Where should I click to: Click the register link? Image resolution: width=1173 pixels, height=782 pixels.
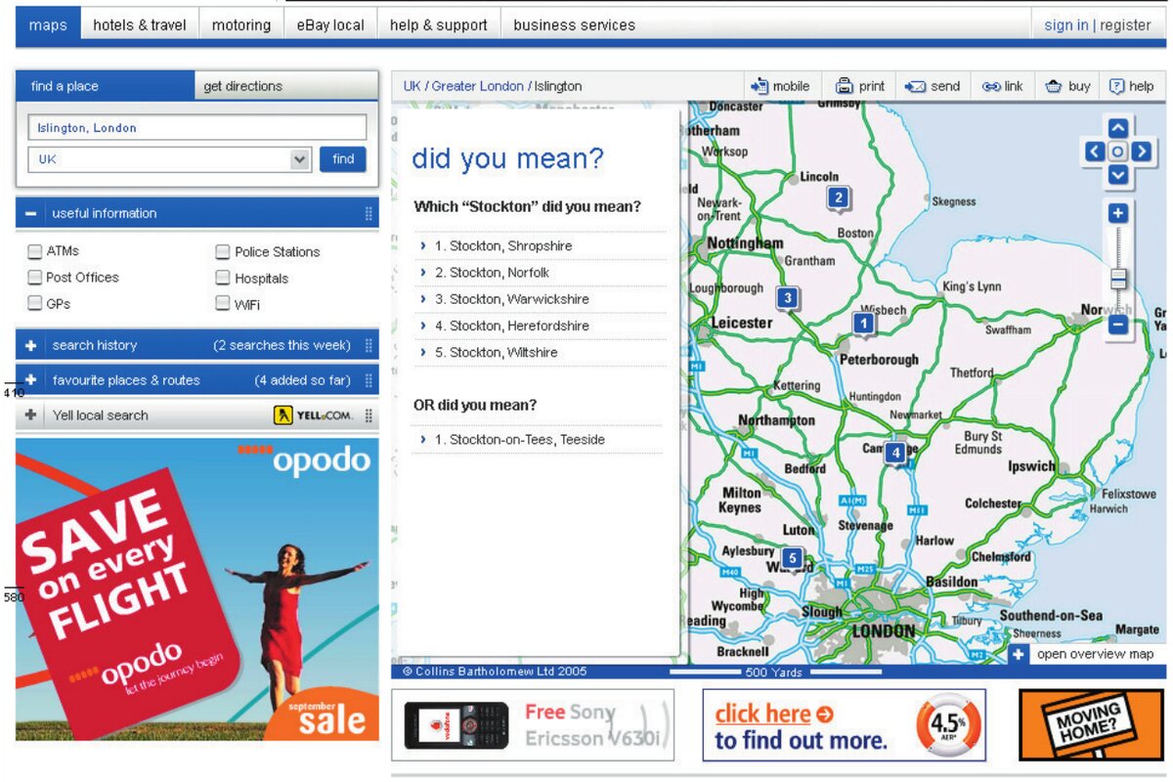1125,25
